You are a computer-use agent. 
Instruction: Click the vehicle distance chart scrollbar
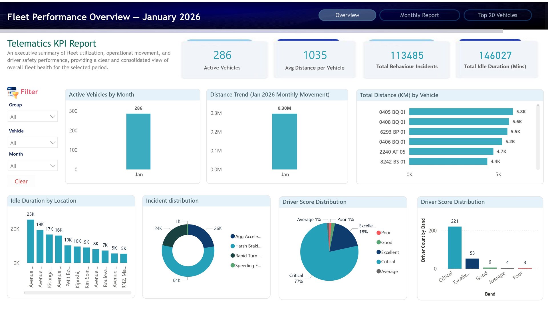pos(538,137)
